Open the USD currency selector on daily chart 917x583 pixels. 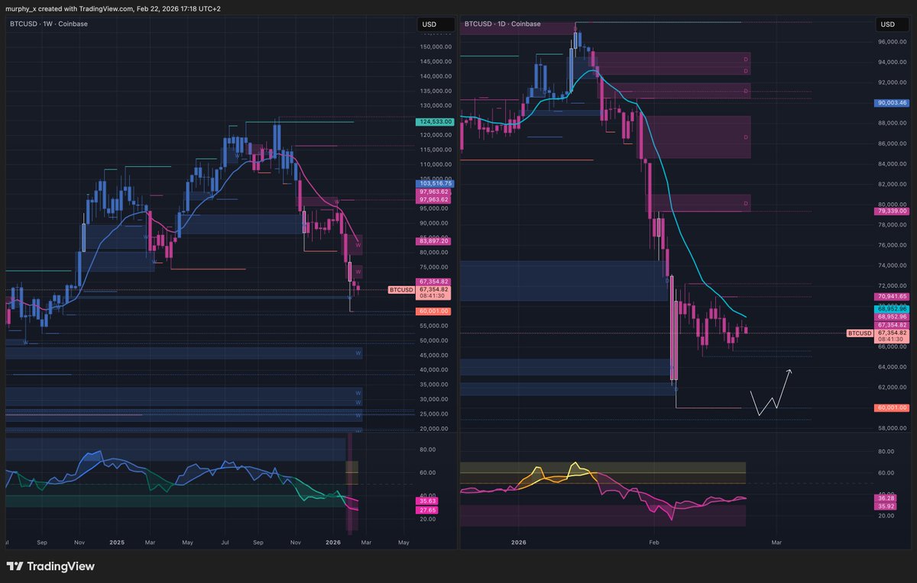pyautogui.click(x=893, y=24)
